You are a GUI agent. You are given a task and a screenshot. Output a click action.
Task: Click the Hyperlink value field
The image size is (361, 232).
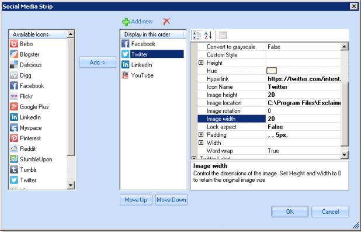coord(303,79)
